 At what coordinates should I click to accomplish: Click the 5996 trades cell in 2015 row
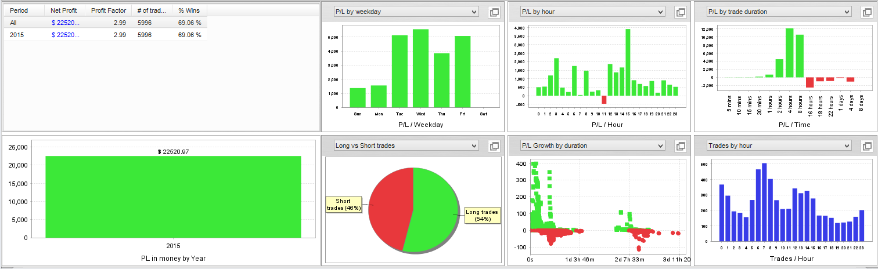(x=145, y=35)
